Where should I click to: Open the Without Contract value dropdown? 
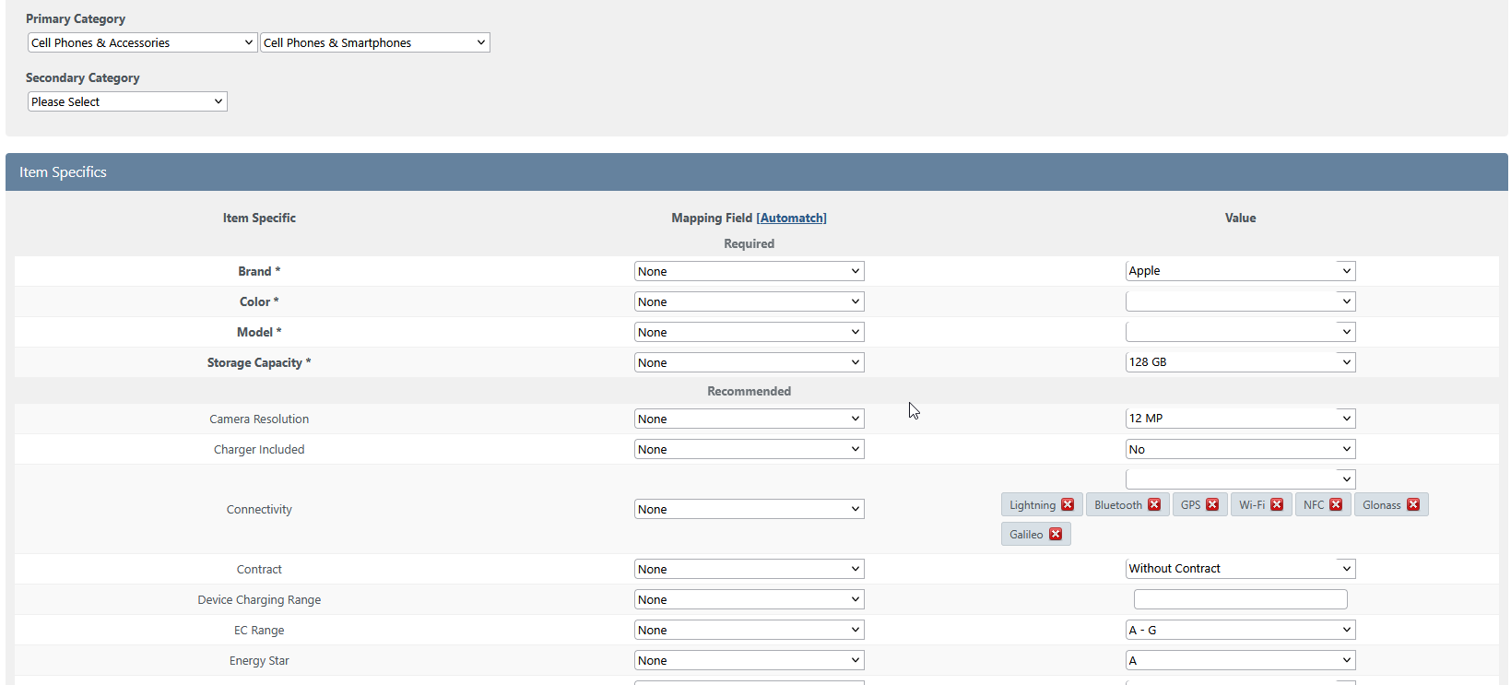pos(1240,569)
